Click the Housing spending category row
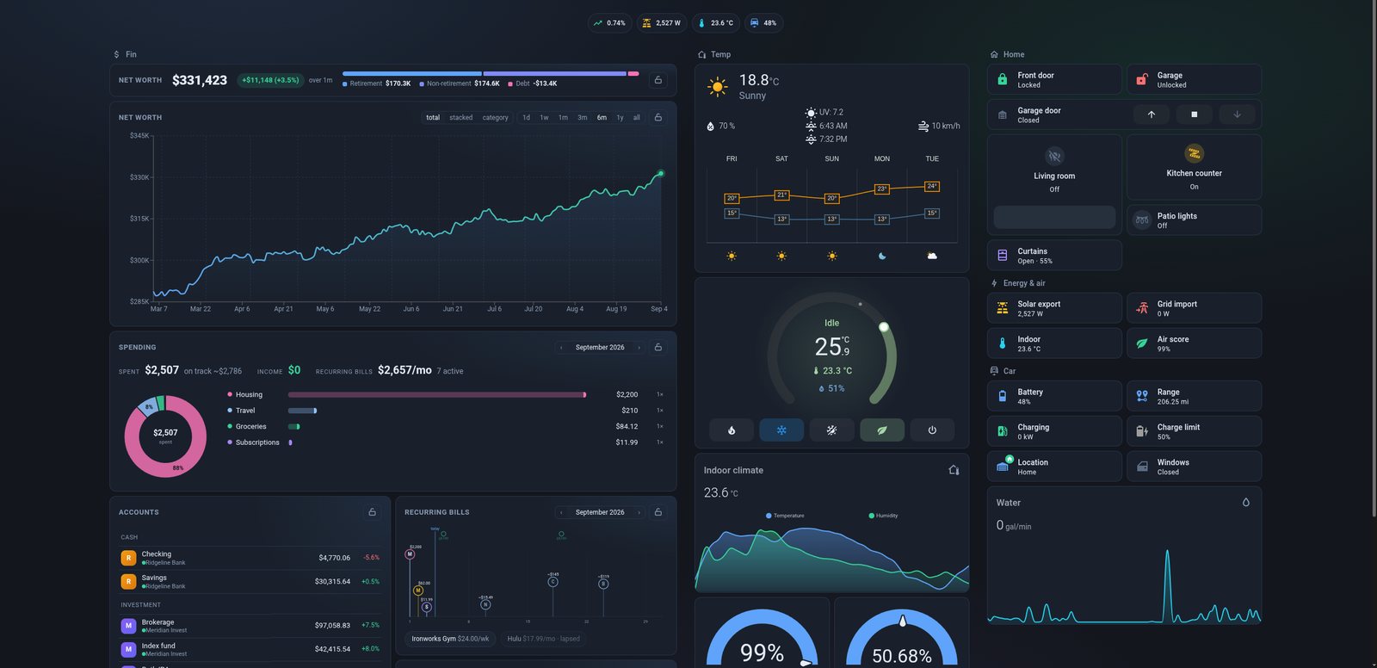The height and width of the screenshot is (668, 1377). coord(445,394)
